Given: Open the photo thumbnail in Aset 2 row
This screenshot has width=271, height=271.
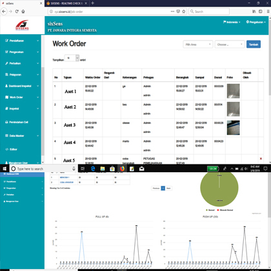Looking at the screenshot, I should [x=234, y=109].
